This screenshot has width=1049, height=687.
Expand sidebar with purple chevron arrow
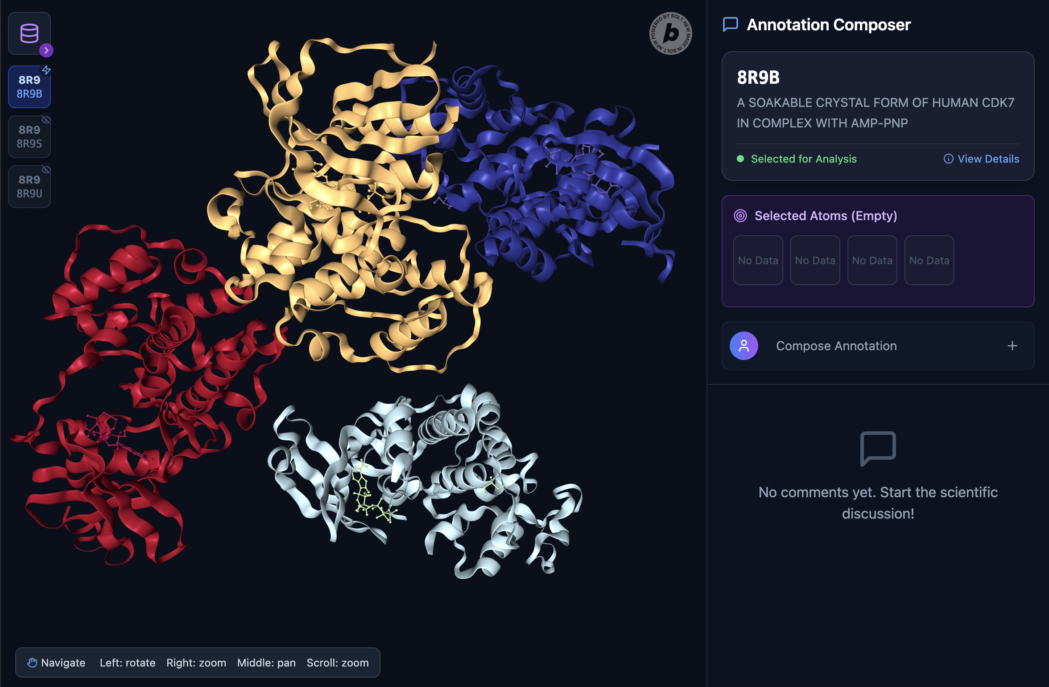click(46, 50)
